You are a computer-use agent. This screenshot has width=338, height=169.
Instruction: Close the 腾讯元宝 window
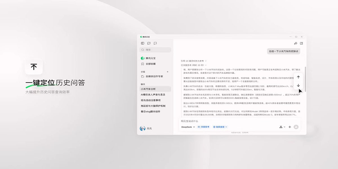tap(302, 37)
